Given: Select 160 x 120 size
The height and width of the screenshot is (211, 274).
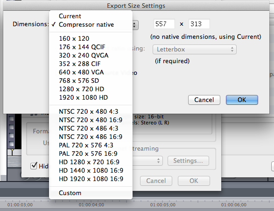Looking at the screenshot, I should pos(91,38).
